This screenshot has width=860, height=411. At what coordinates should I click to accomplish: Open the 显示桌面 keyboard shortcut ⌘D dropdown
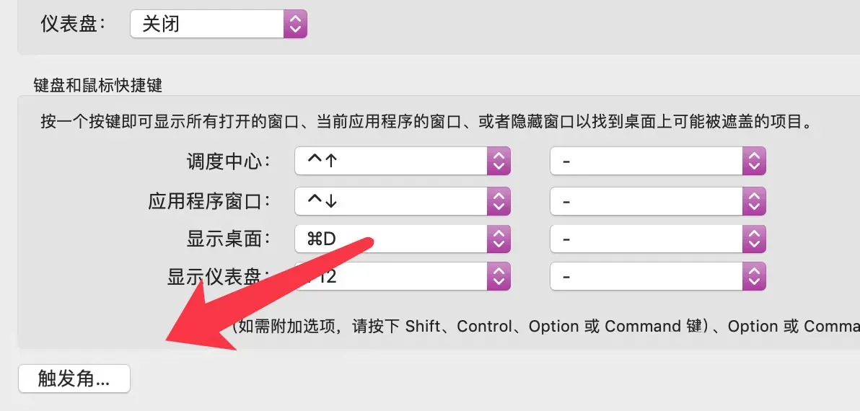pyautogui.click(x=403, y=239)
